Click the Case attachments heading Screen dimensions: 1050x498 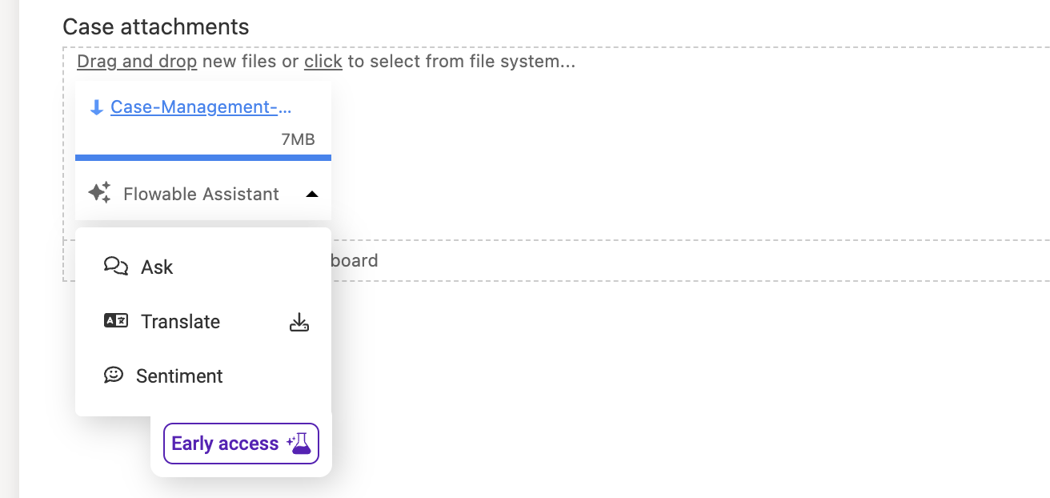pyautogui.click(x=156, y=27)
